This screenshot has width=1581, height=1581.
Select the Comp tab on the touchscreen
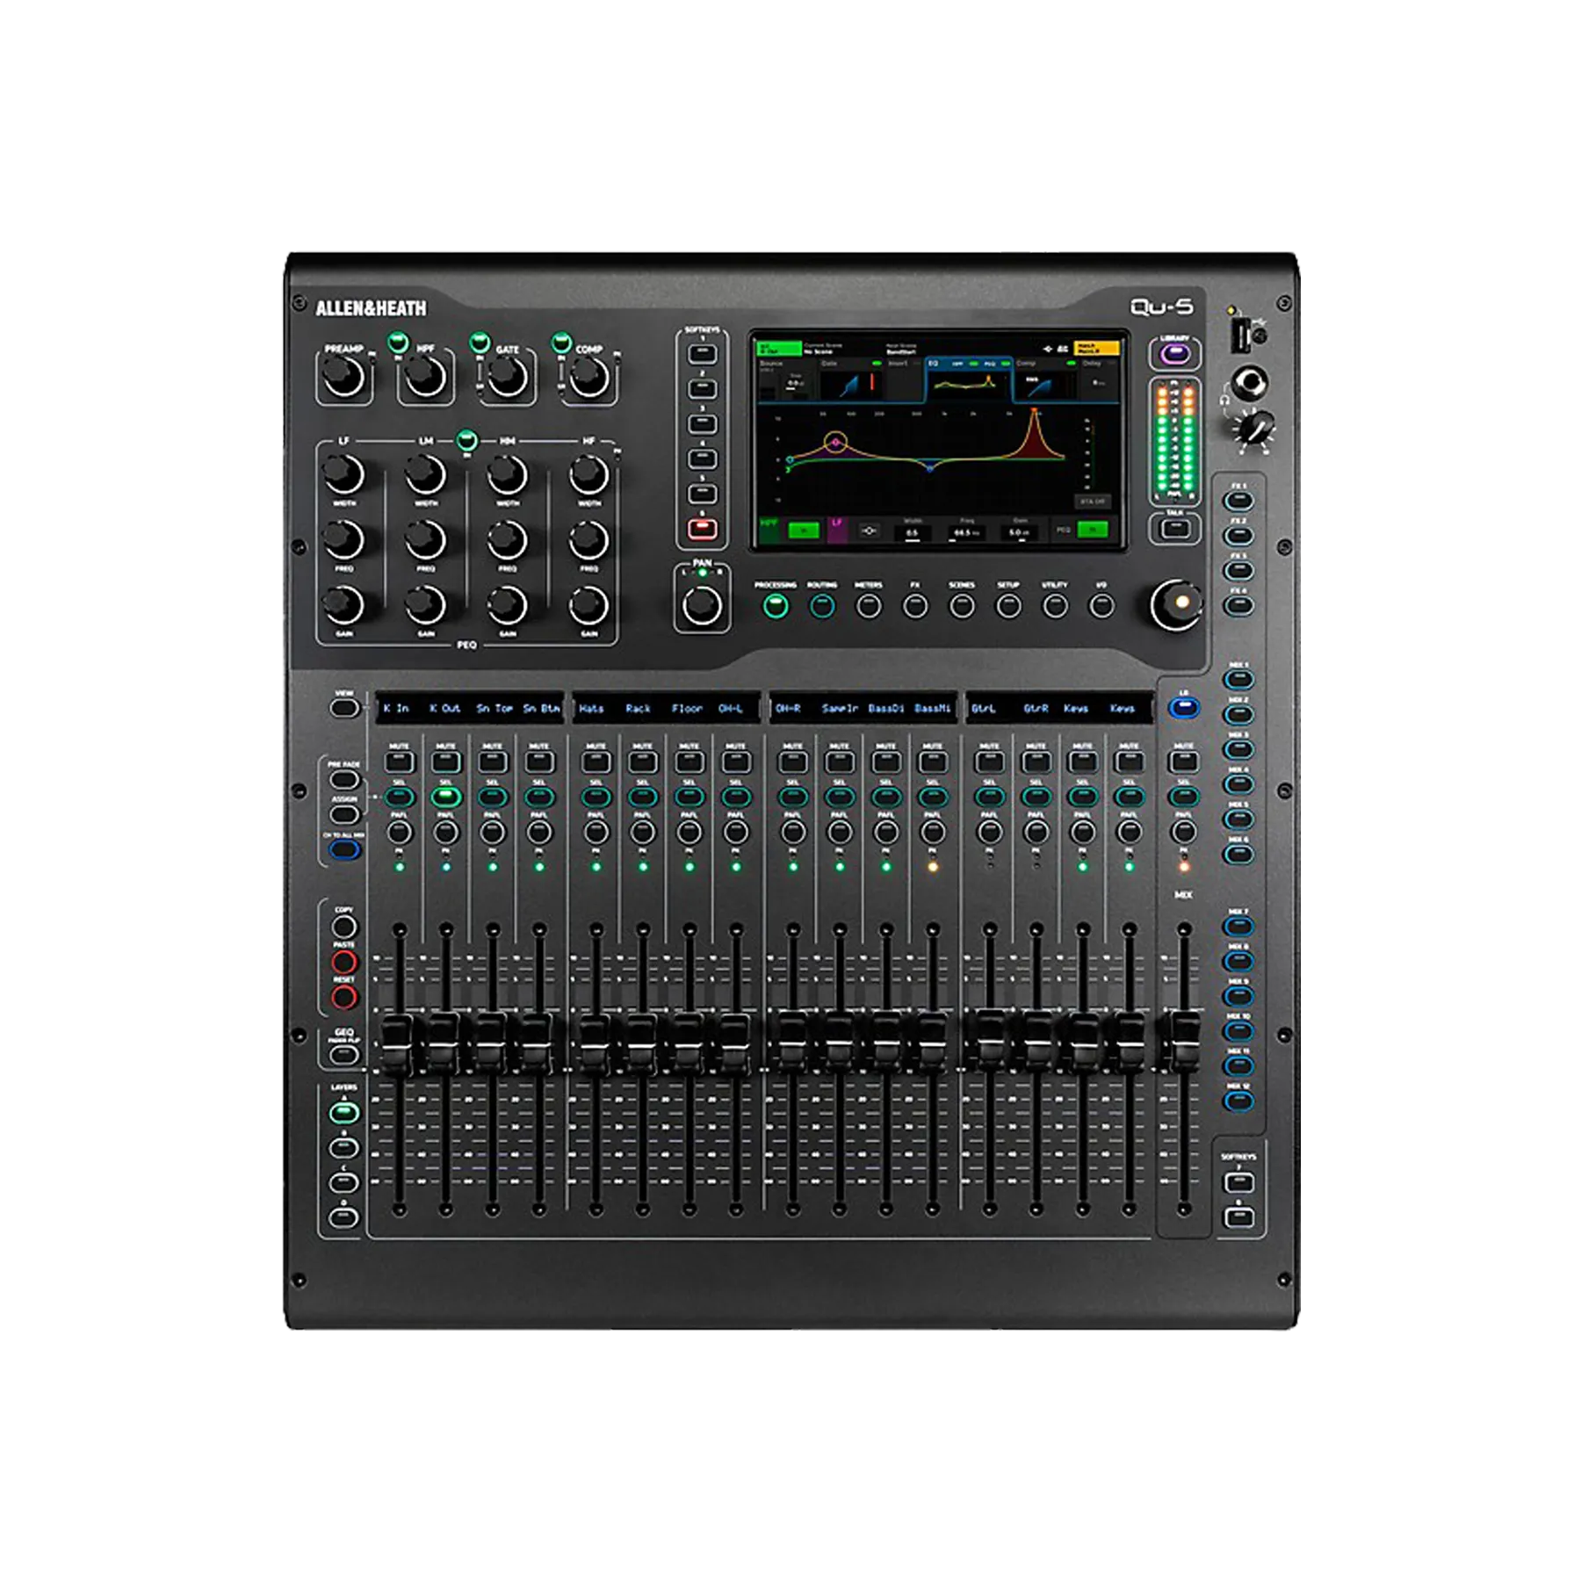(x=1046, y=379)
